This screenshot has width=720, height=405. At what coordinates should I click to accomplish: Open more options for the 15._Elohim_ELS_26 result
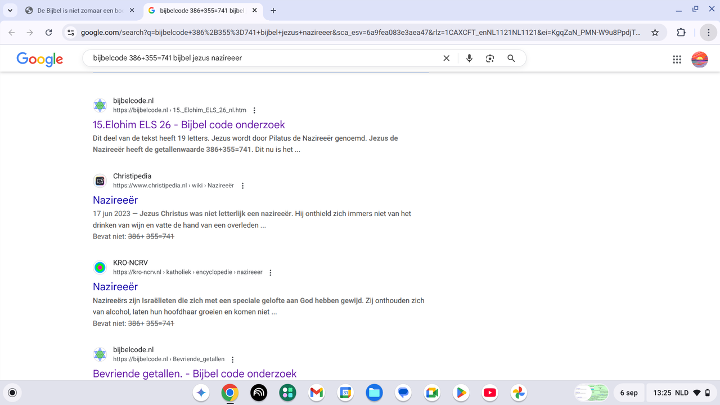(254, 110)
